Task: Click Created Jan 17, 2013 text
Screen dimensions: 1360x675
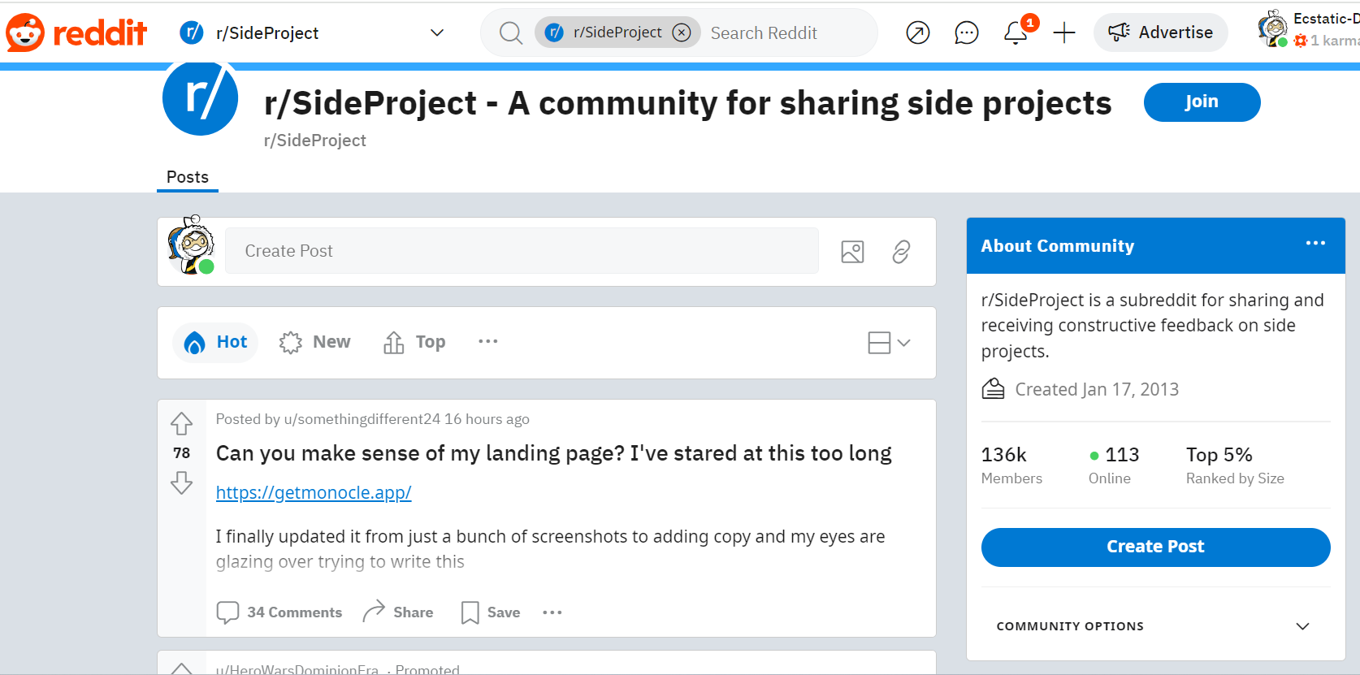Action: click(x=1097, y=389)
